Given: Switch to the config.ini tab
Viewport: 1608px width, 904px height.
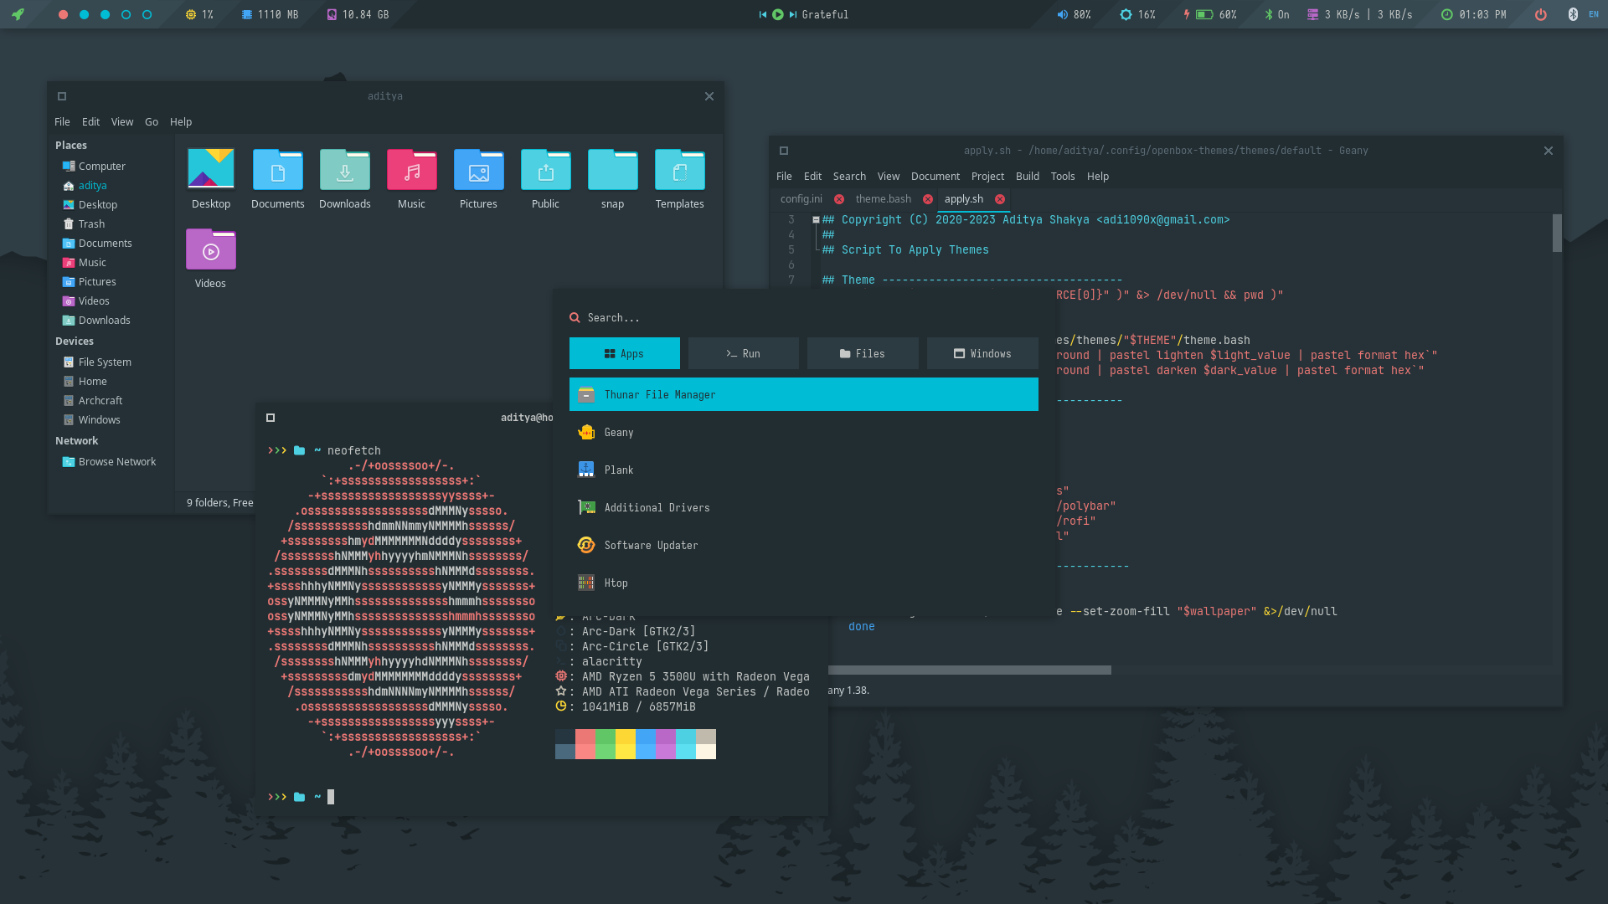Looking at the screenshot, I should coord(801,199).
